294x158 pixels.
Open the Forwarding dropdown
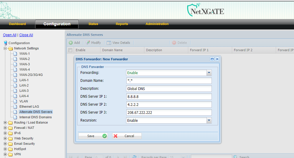point(209,73)
